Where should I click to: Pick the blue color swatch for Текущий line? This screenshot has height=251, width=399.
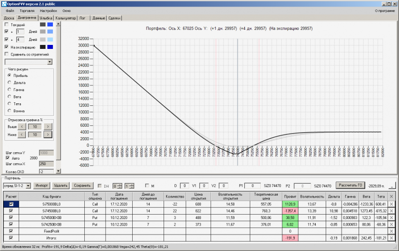[50, 24]
